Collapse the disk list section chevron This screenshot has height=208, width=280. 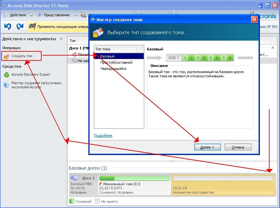pyautogui.click(x=273, y=48)
